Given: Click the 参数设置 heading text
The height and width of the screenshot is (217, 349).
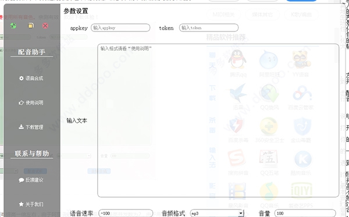Looking at the screenshot, I should [x=76, y=10].
